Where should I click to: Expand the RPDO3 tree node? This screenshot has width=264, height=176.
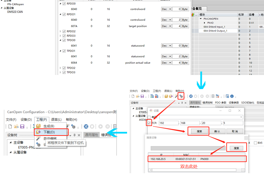61,36
